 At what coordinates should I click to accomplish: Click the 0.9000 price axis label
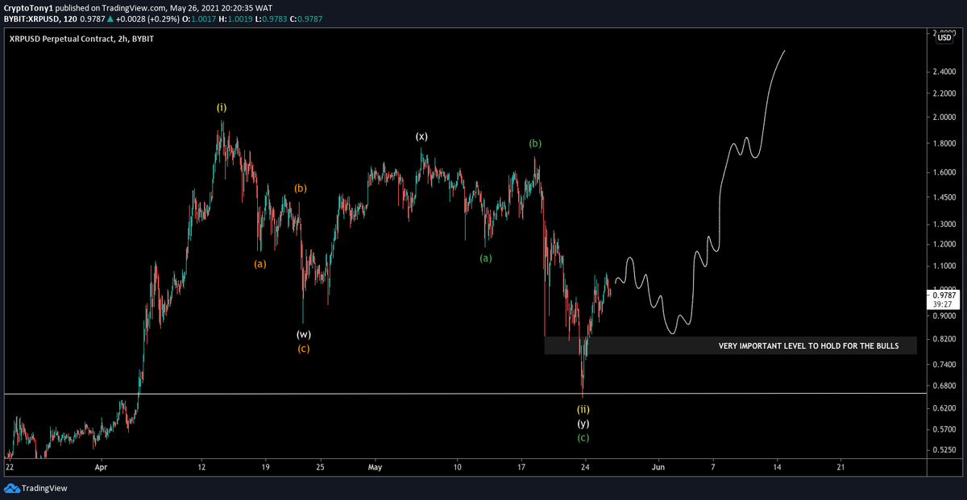tap(945, 316)
